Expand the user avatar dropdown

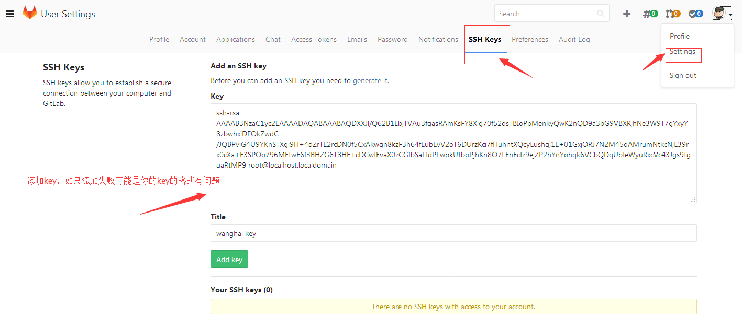722,14
